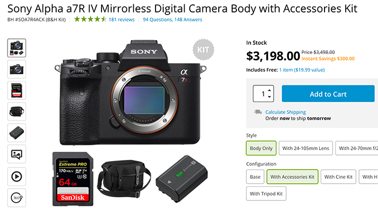378x208 pixels.
Task: Select the With Cine Kit configuration
Action: 338,177
